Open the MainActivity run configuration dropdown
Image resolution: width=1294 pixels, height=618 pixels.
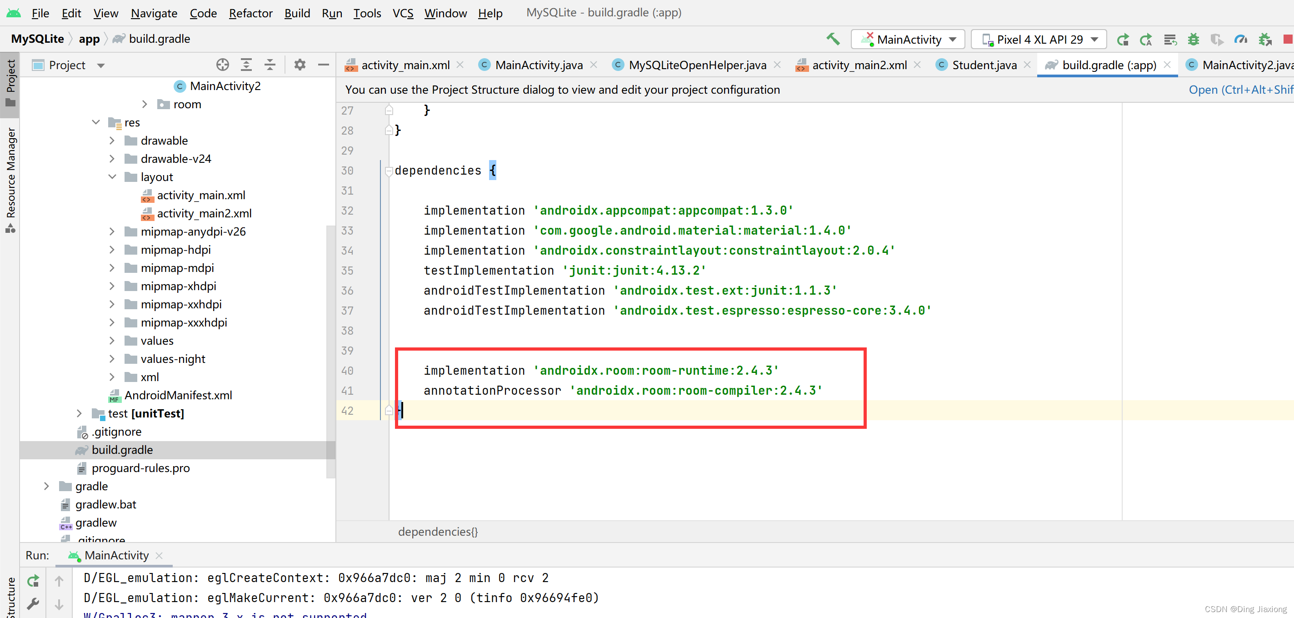pyautogui.click(x=908, y=39)
